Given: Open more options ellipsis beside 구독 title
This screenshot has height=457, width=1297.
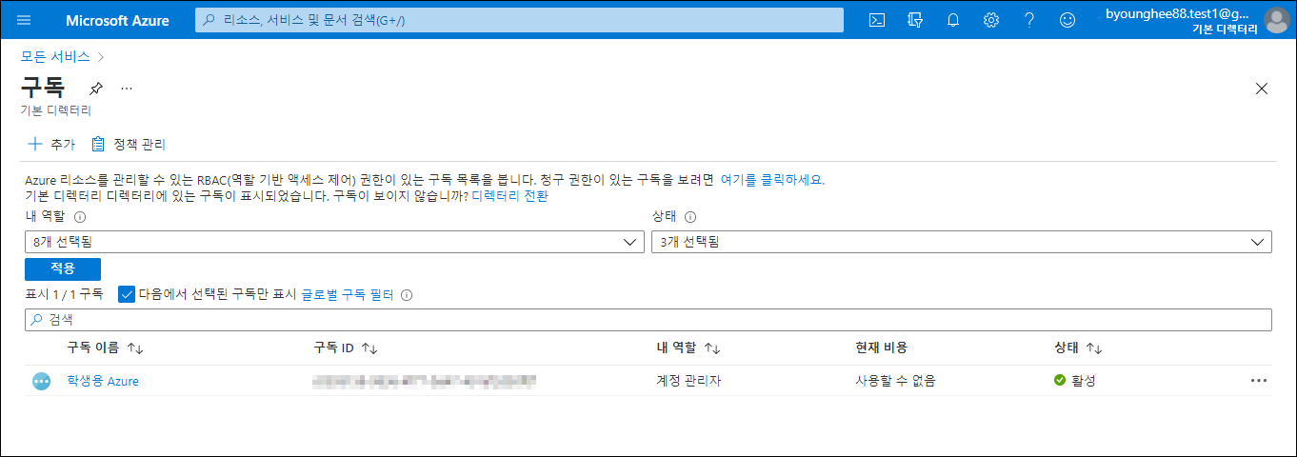Looking at the screenshot, I should [x=127, y=89].
